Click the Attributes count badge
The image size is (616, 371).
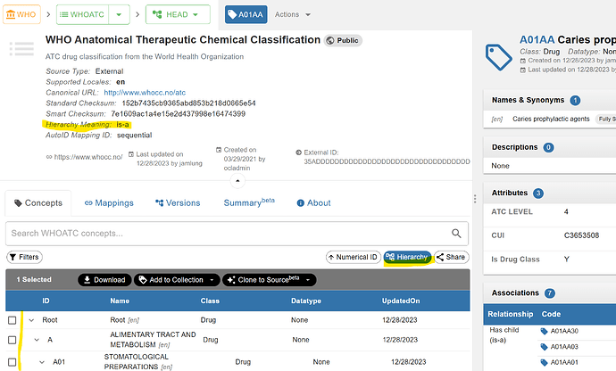(538, 194)
